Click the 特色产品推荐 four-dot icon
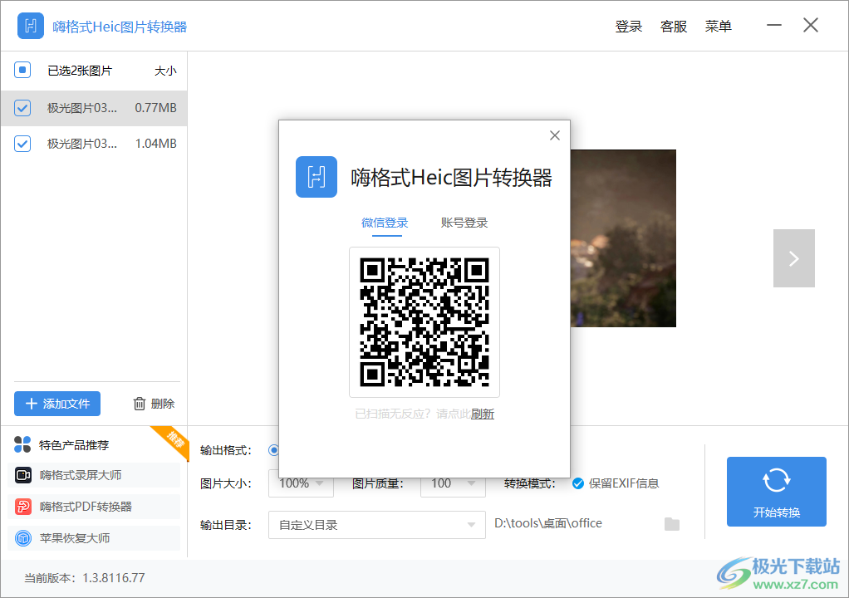This screenshot has height=598, width=849. pos(22,444)
